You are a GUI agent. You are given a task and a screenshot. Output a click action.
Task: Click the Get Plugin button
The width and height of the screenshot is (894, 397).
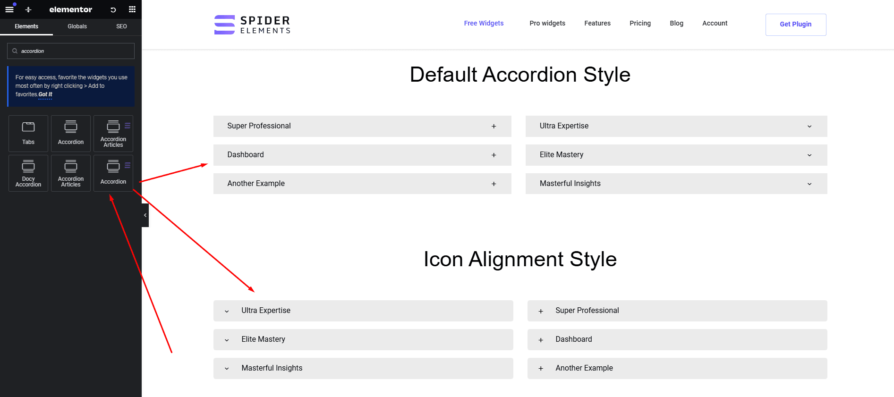tap(795, 25)
